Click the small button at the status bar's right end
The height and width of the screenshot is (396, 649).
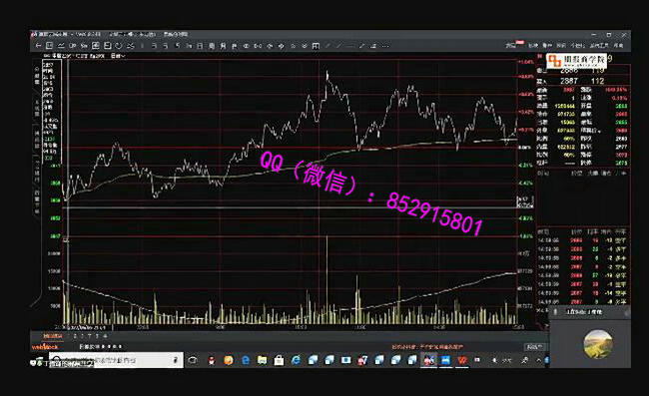point(535,347)
